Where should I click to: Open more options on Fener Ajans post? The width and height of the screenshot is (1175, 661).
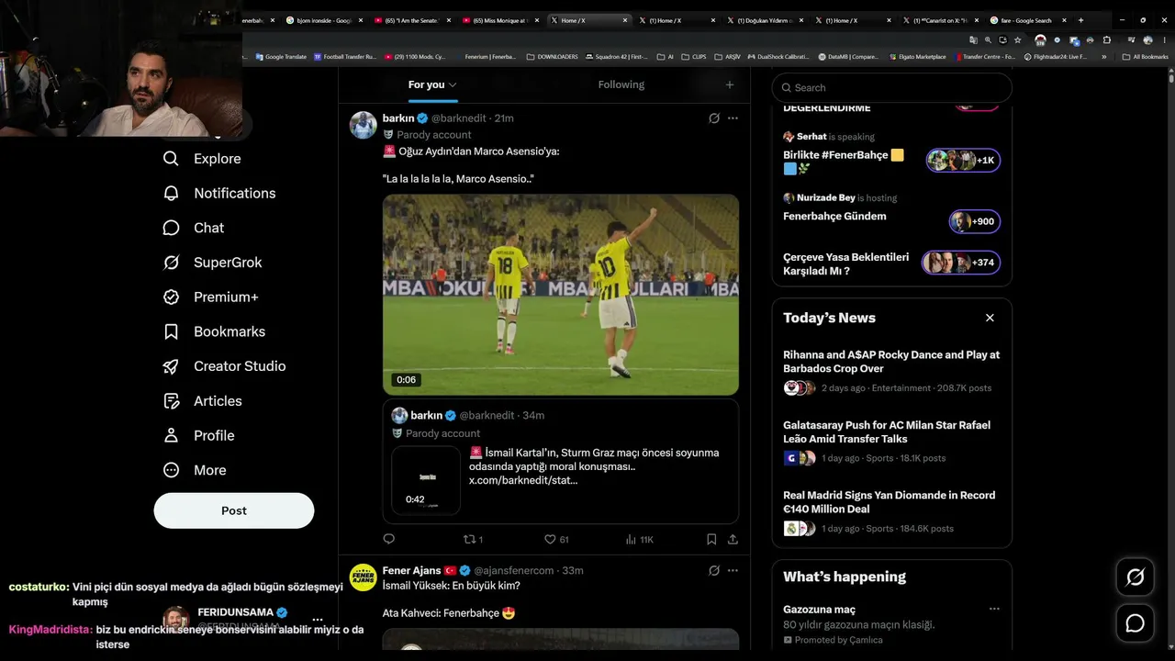point(733,570)
